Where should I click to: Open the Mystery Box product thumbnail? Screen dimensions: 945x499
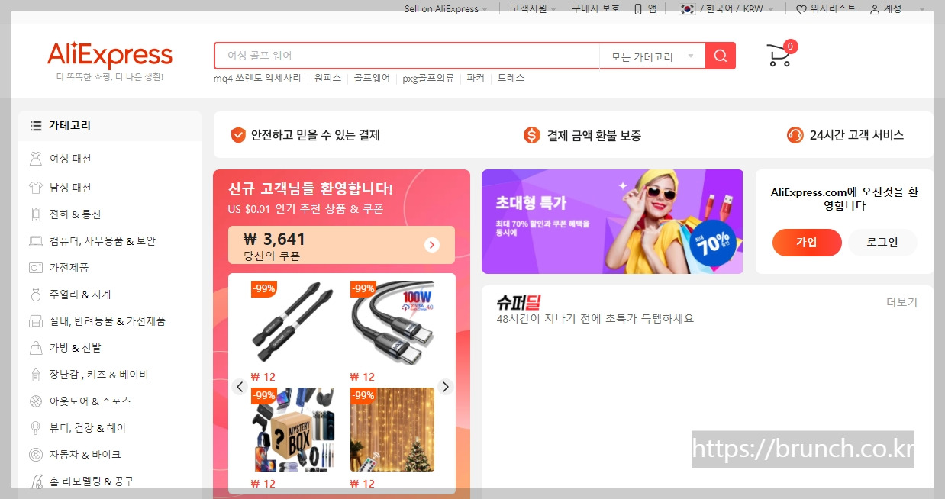pos(293,430)
